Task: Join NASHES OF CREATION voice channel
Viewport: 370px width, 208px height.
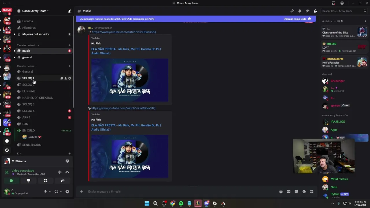Action: (43, 98)
